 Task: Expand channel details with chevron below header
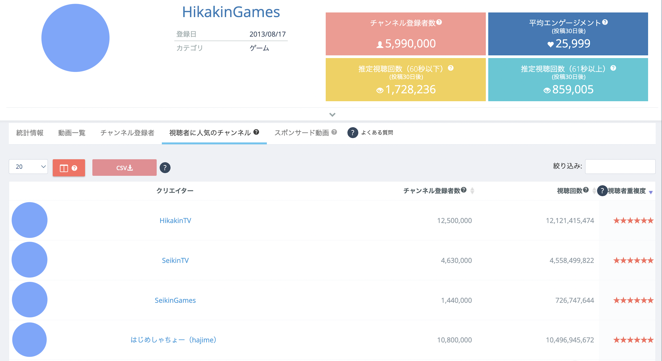tap(332, 115)
